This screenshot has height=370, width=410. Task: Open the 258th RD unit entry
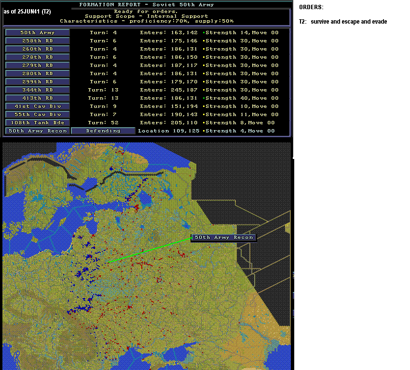click(38, 41)
